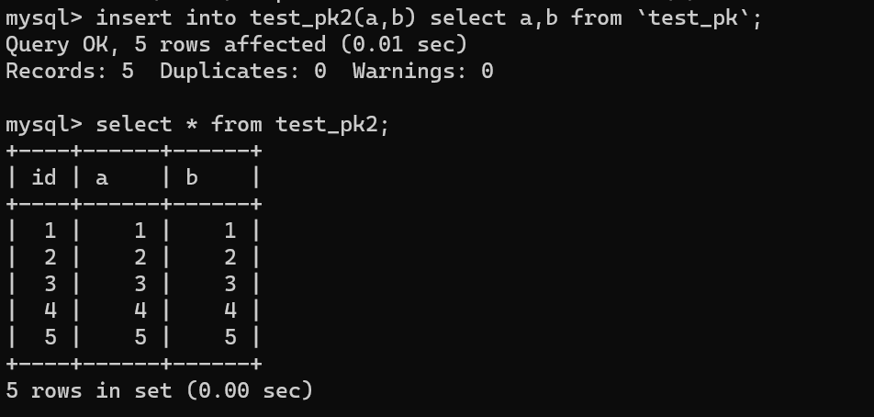This screenshot has width=874, height=417.
Task: Click the 'Duplicates: 0' text
Action: click(x=242, y=71)
